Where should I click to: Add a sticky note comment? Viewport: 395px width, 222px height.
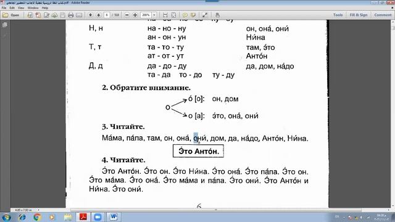185,15
